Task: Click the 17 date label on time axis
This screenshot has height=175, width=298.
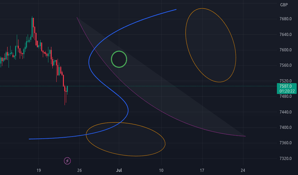Action: point(202,170)
